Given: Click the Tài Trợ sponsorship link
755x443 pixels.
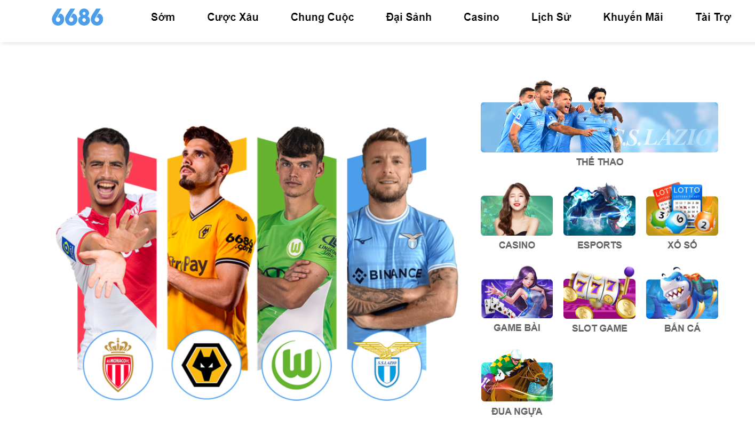Looking at the screenshot, I should click(713, 17).
